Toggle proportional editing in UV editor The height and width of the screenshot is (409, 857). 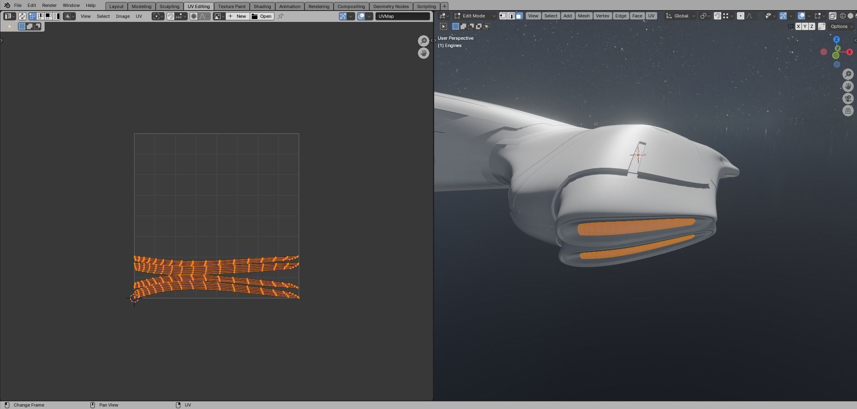click(x=194, y=16)
